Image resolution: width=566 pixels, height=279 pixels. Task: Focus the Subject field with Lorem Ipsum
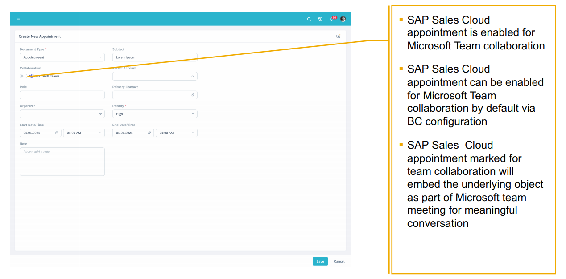[155, 57]
